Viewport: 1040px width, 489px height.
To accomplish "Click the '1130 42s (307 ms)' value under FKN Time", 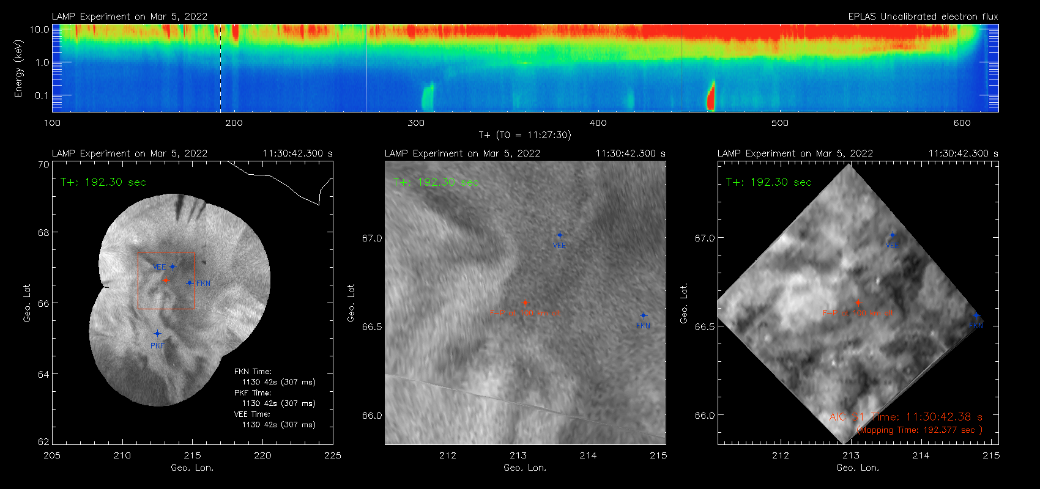I will pyautogui.click(x=279, y=382).
